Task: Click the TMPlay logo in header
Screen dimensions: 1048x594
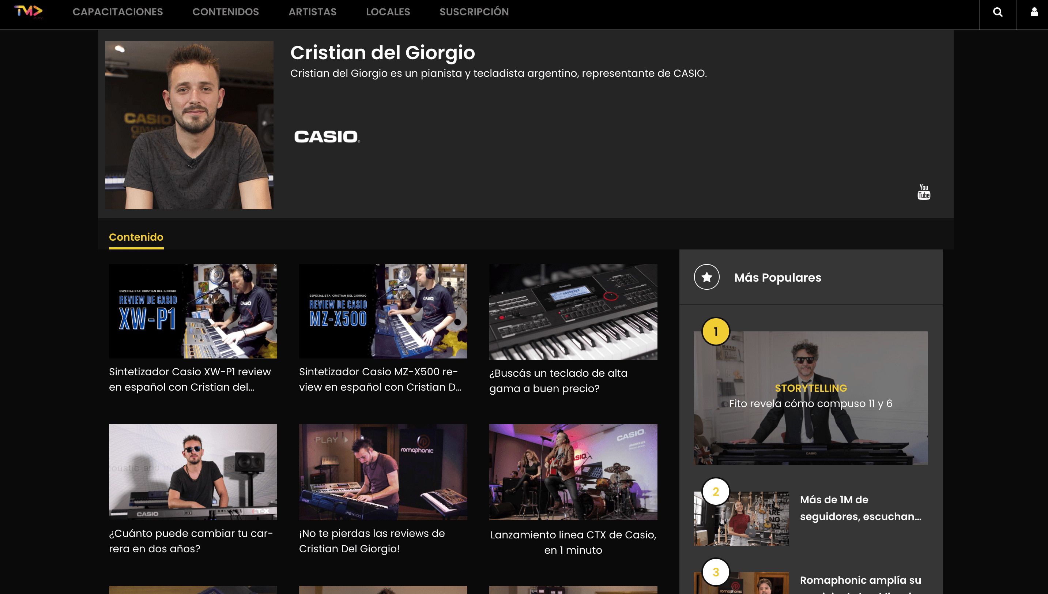Action: (28, 12)
